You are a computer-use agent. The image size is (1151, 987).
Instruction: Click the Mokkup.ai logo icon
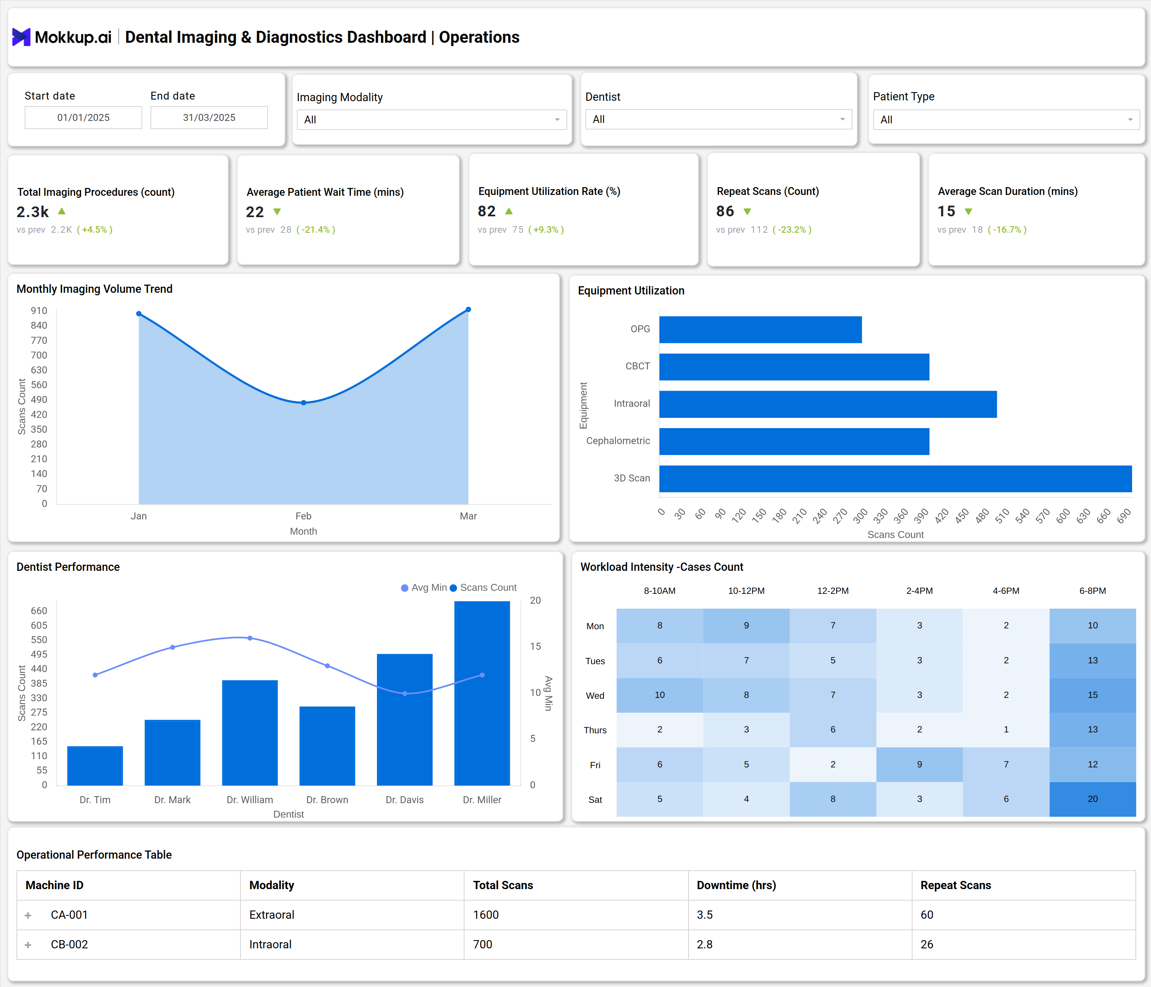point(21,37)
